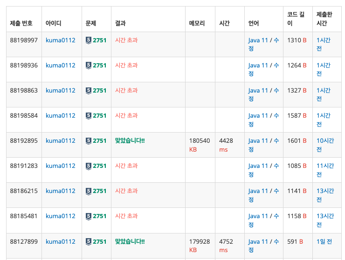
Task: Open kuma0112 profile in row 88198997
Action: tap(61, 40)
